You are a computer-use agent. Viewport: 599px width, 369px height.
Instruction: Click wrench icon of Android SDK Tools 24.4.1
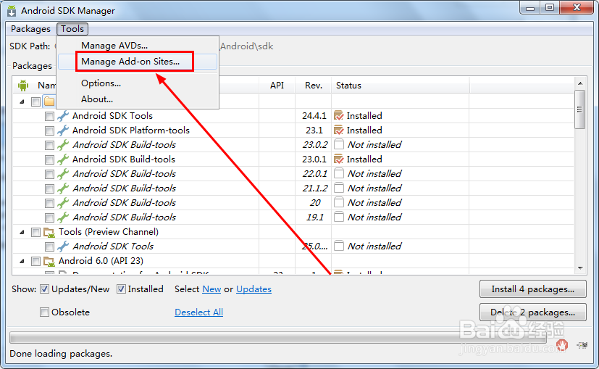(x=63, y=116)
